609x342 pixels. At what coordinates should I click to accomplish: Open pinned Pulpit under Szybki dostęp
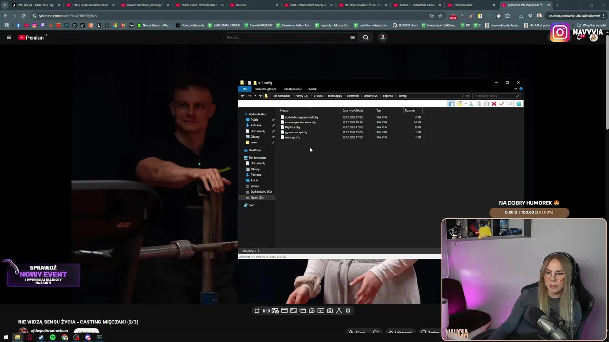point(254,120)
